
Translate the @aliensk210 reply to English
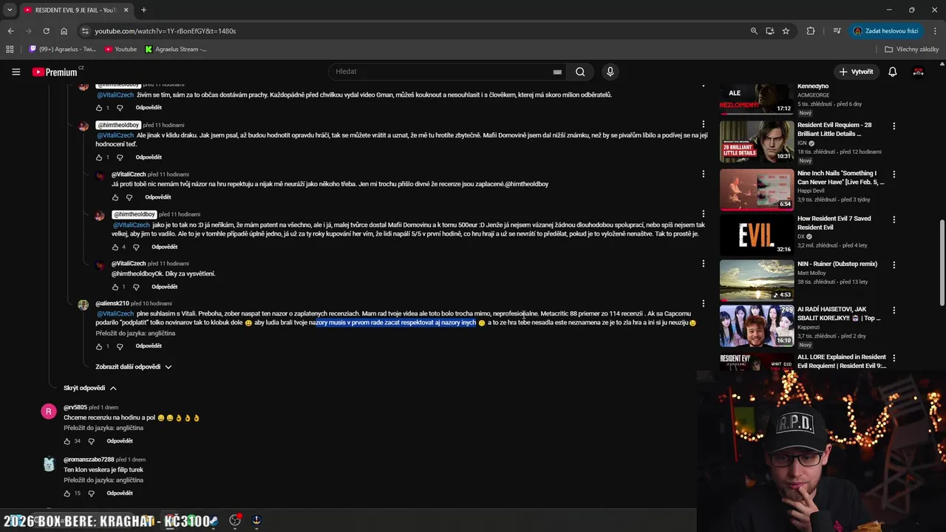(135, 333)
